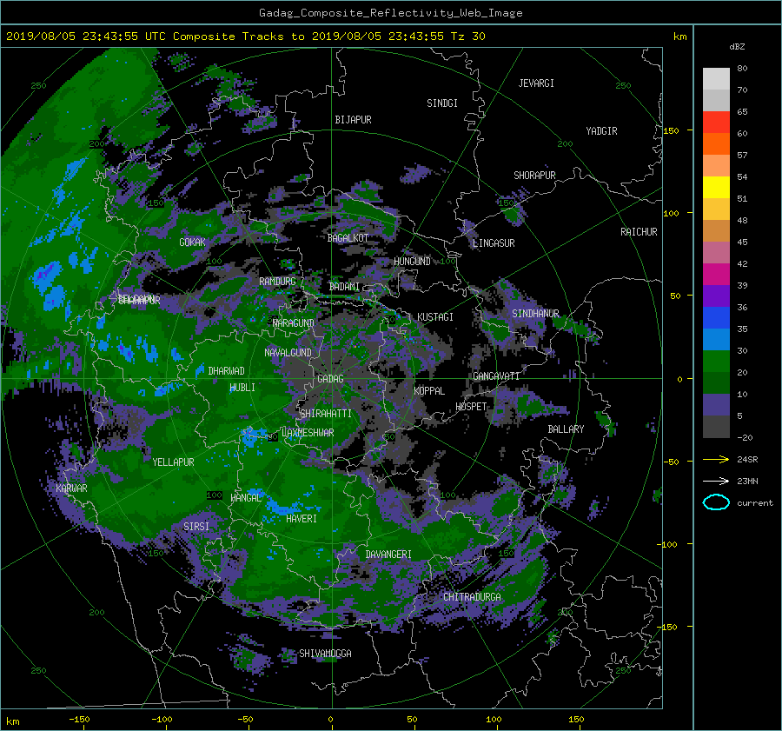The width and height of the screenshot is (782, 731).
Task: Select the purple 36–39 dBZ color swatch
Action: [x=716, y=296]
